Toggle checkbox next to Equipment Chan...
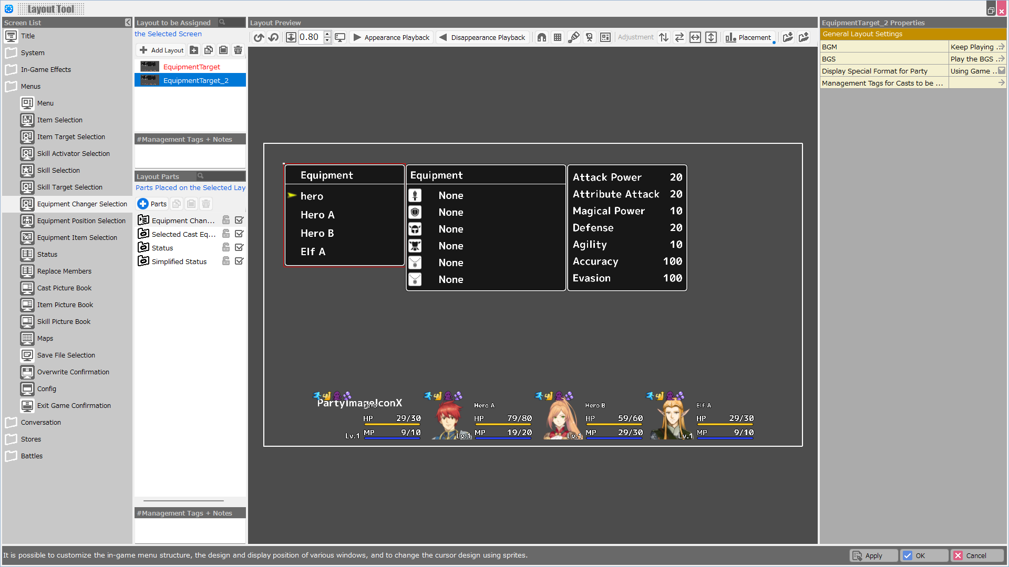Screen dimensions: 1009x567 pyautogui.click(x=241, y=219)
